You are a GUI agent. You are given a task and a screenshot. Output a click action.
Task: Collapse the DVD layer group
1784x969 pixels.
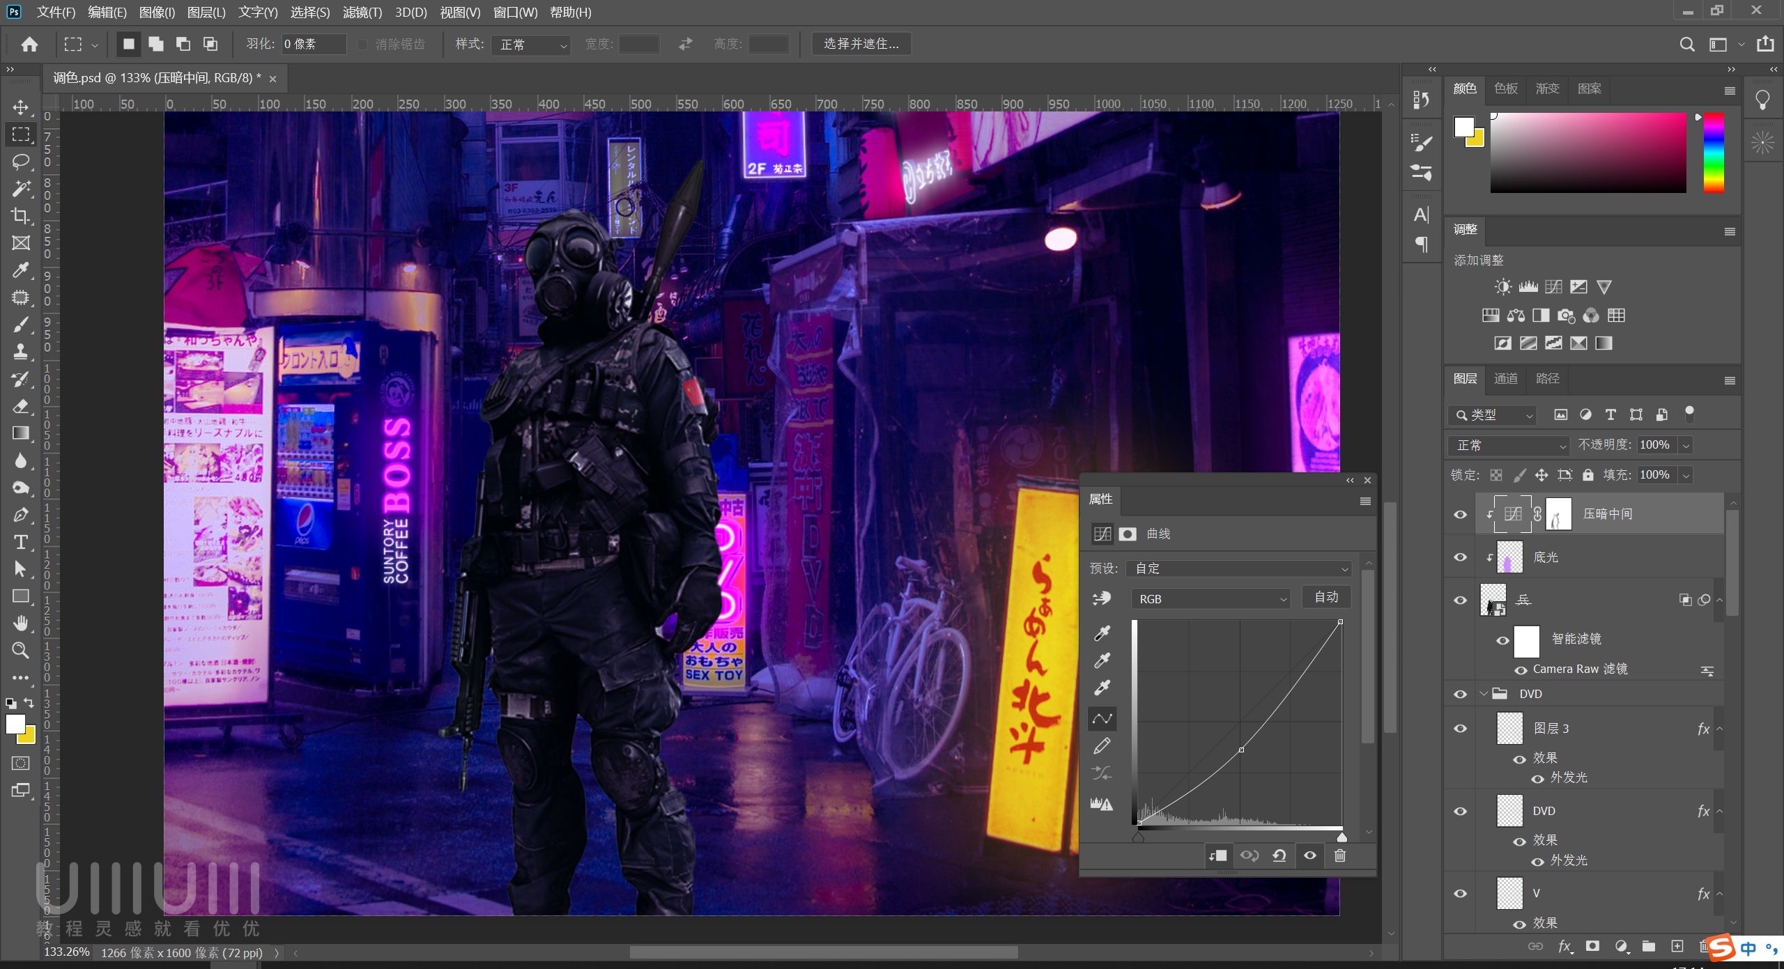tap(1484, 694)
